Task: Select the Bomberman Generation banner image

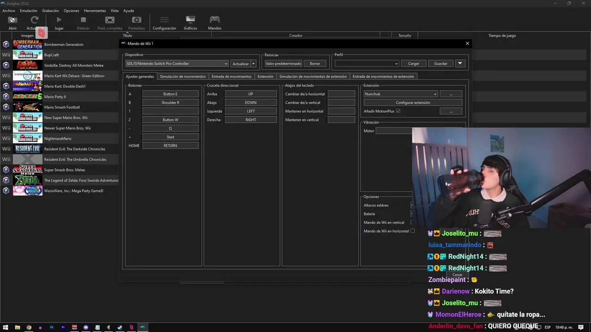Action: 27,44
